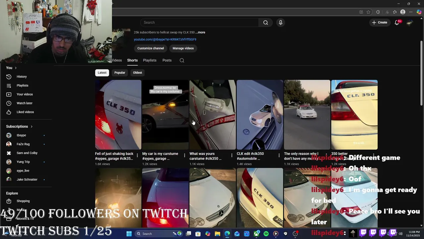Expand the You section chevron
424x239 pixels.
(16, 68)
